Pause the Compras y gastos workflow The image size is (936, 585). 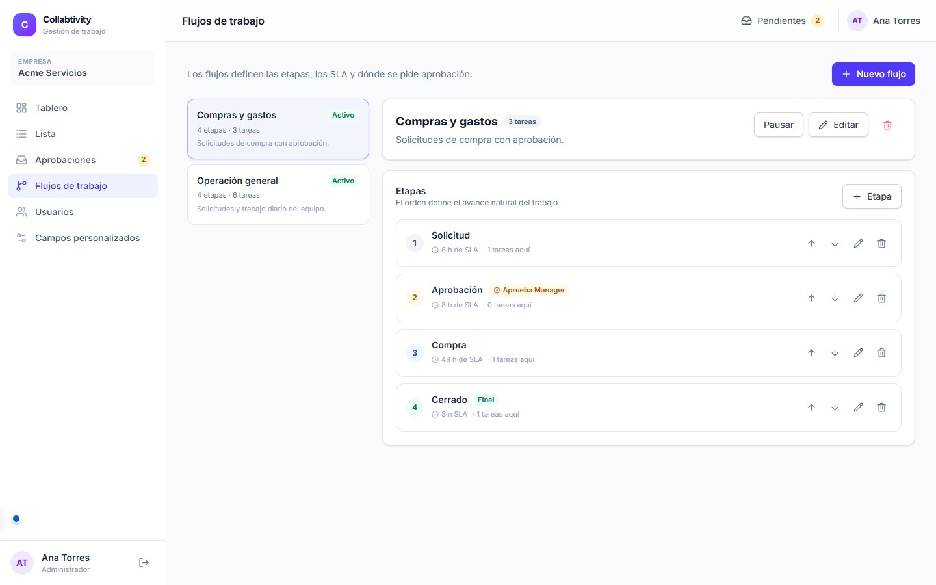(779, 125)
